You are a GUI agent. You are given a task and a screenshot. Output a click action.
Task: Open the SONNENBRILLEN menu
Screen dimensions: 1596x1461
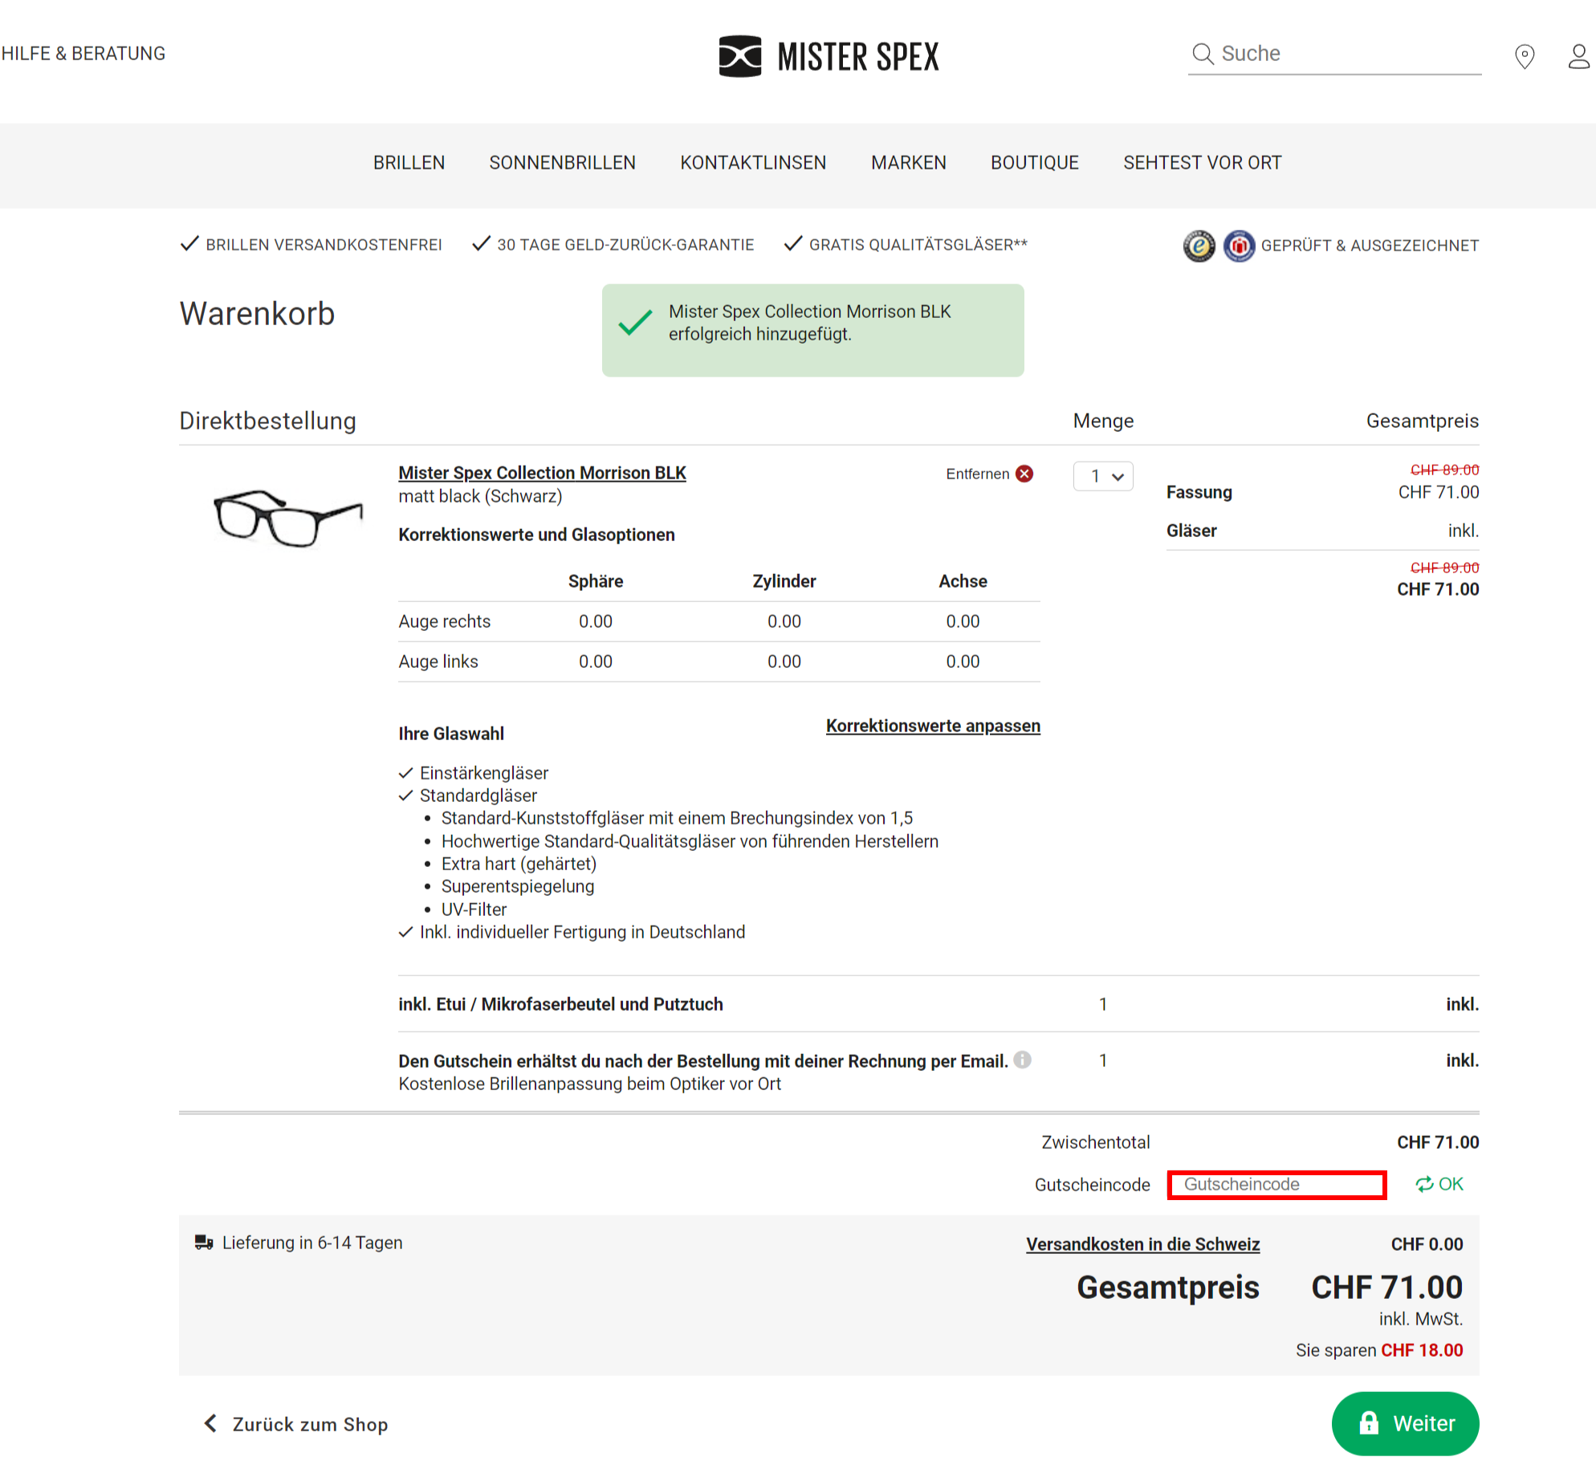click(x=562, y=163)
